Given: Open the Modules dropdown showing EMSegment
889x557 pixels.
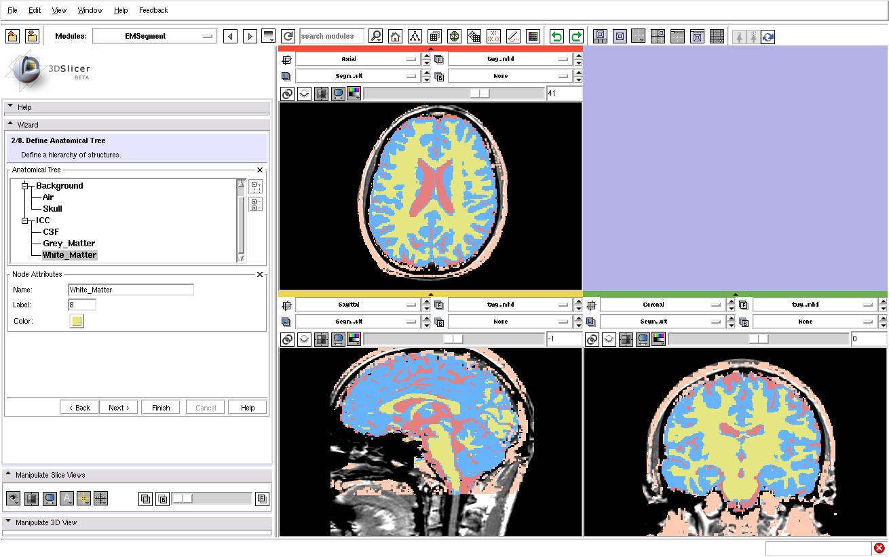Looking at the screenshot, I should [155, 36].
